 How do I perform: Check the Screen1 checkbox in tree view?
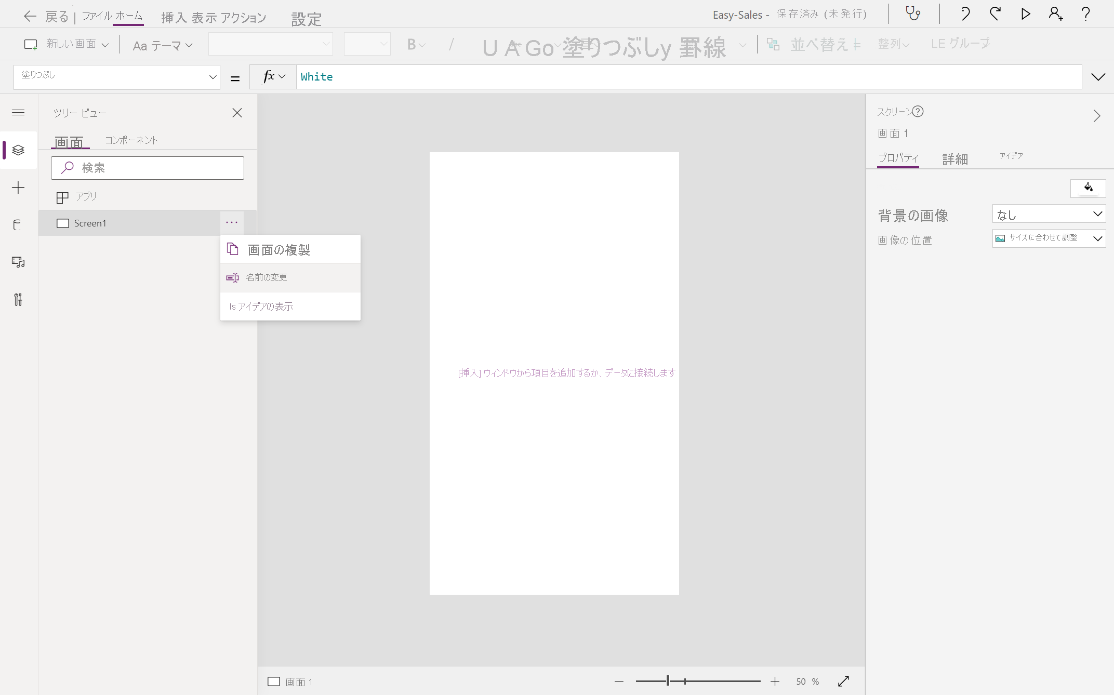(x=63, y=223)
